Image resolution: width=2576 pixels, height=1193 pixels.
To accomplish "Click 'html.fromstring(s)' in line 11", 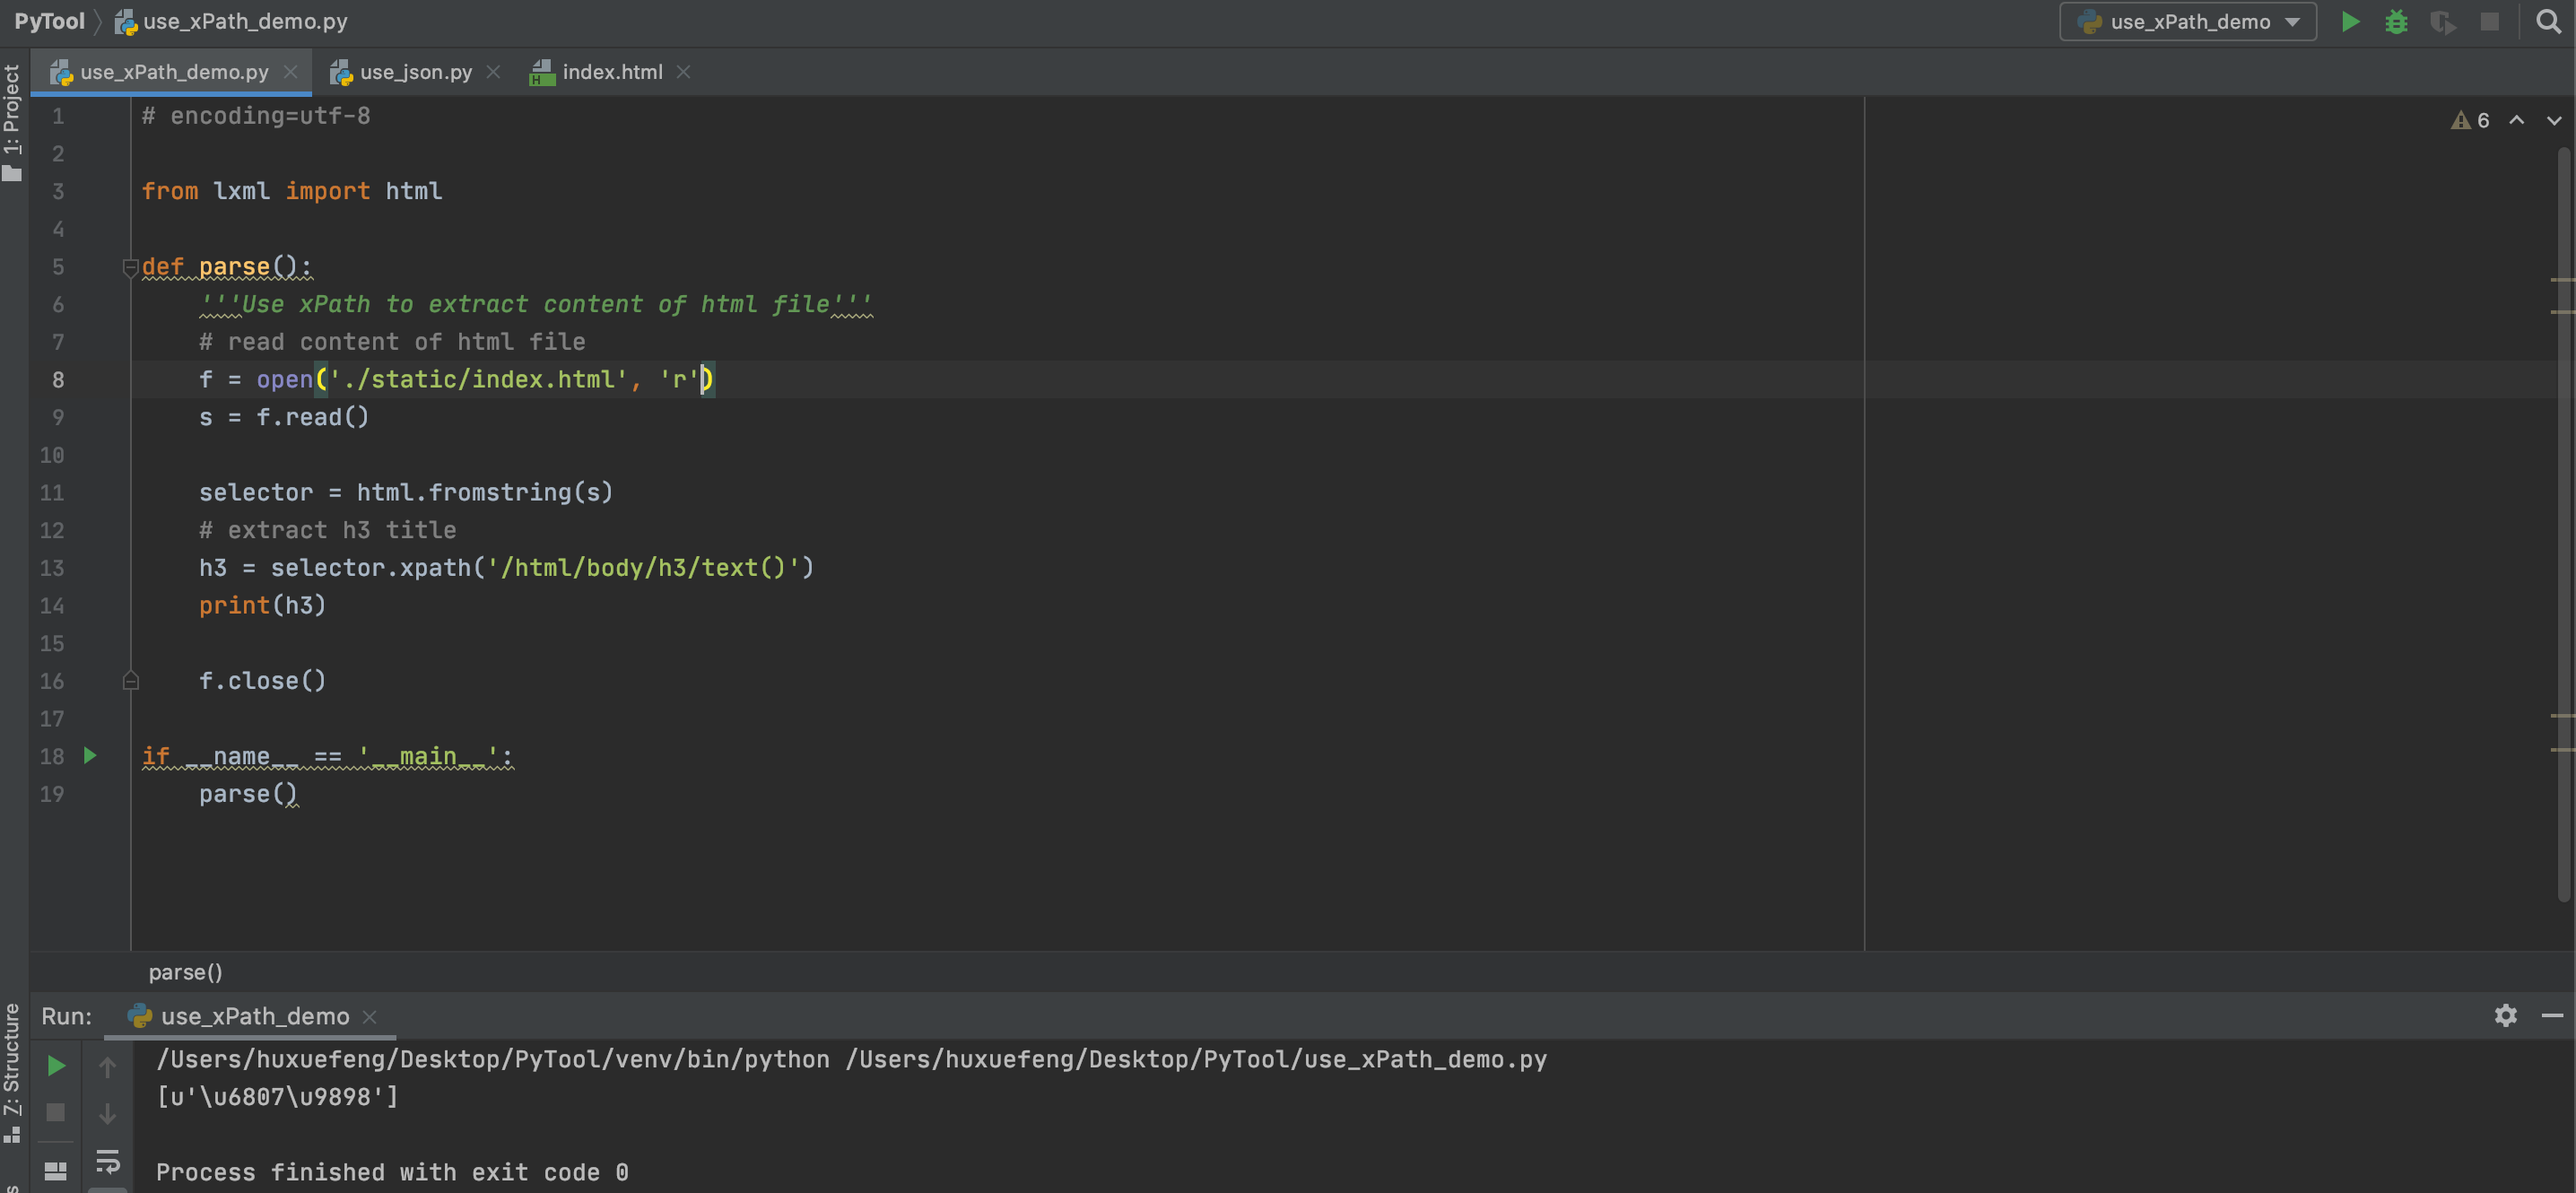I will tap(484, 492).
